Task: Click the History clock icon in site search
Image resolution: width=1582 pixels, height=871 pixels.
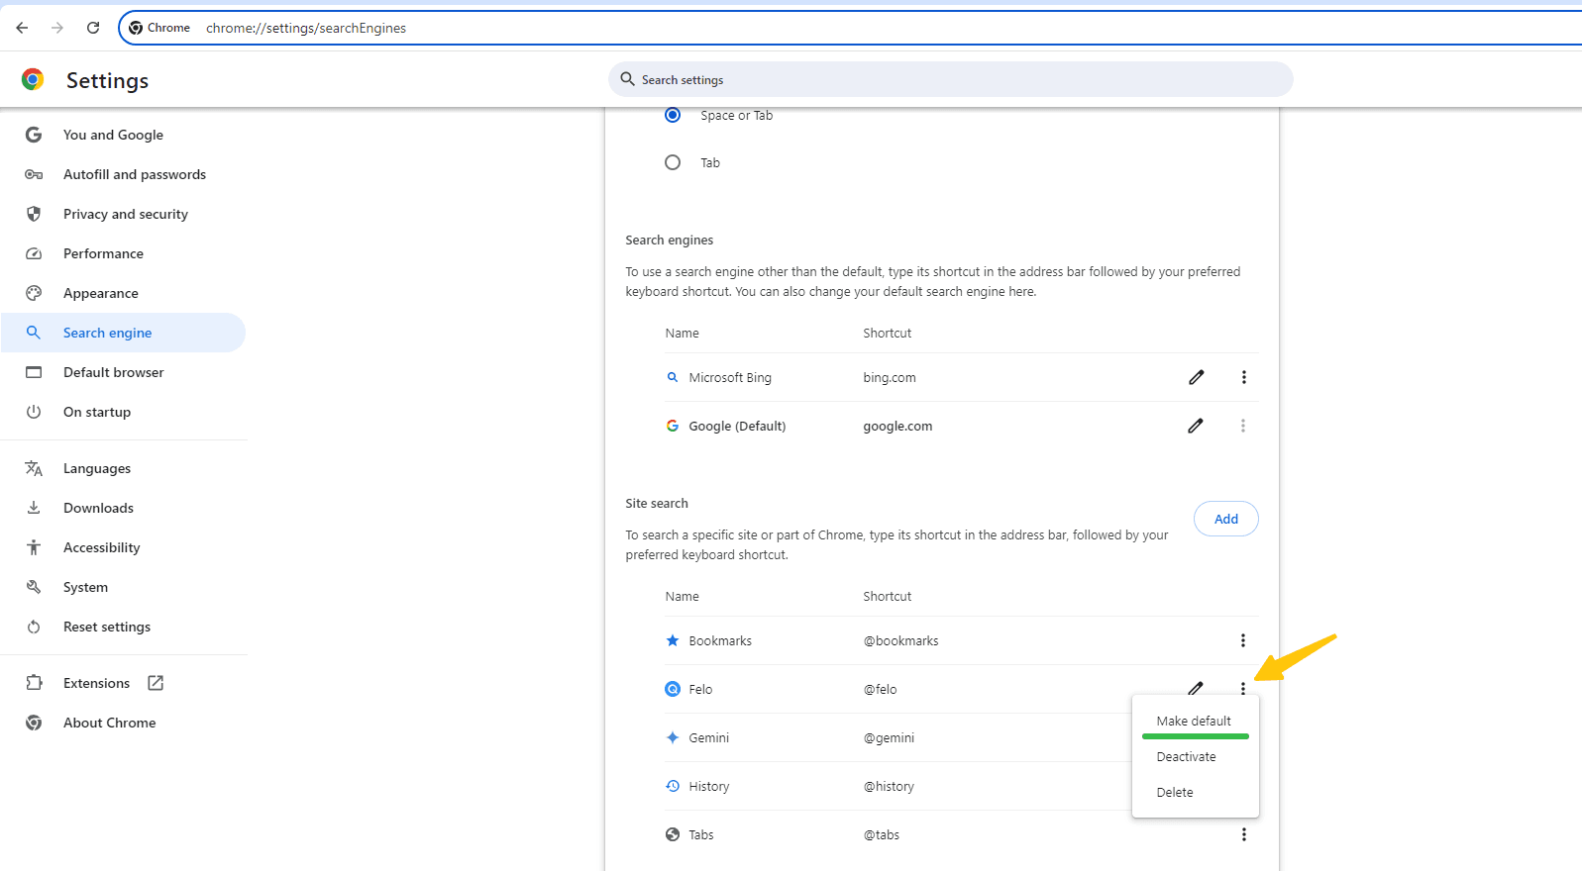Action: (x=673, y=786)
